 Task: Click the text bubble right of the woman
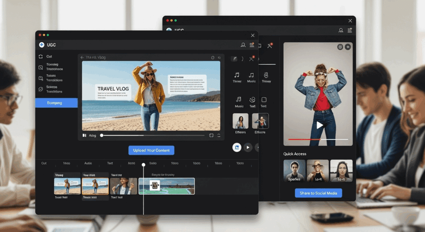pos(187,84)
